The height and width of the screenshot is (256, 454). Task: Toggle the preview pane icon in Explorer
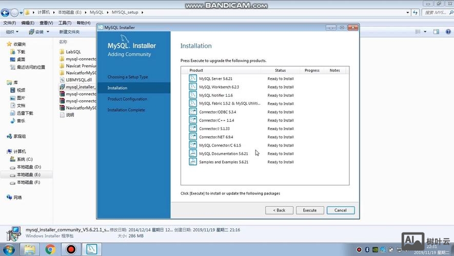(x=437, y=32)
